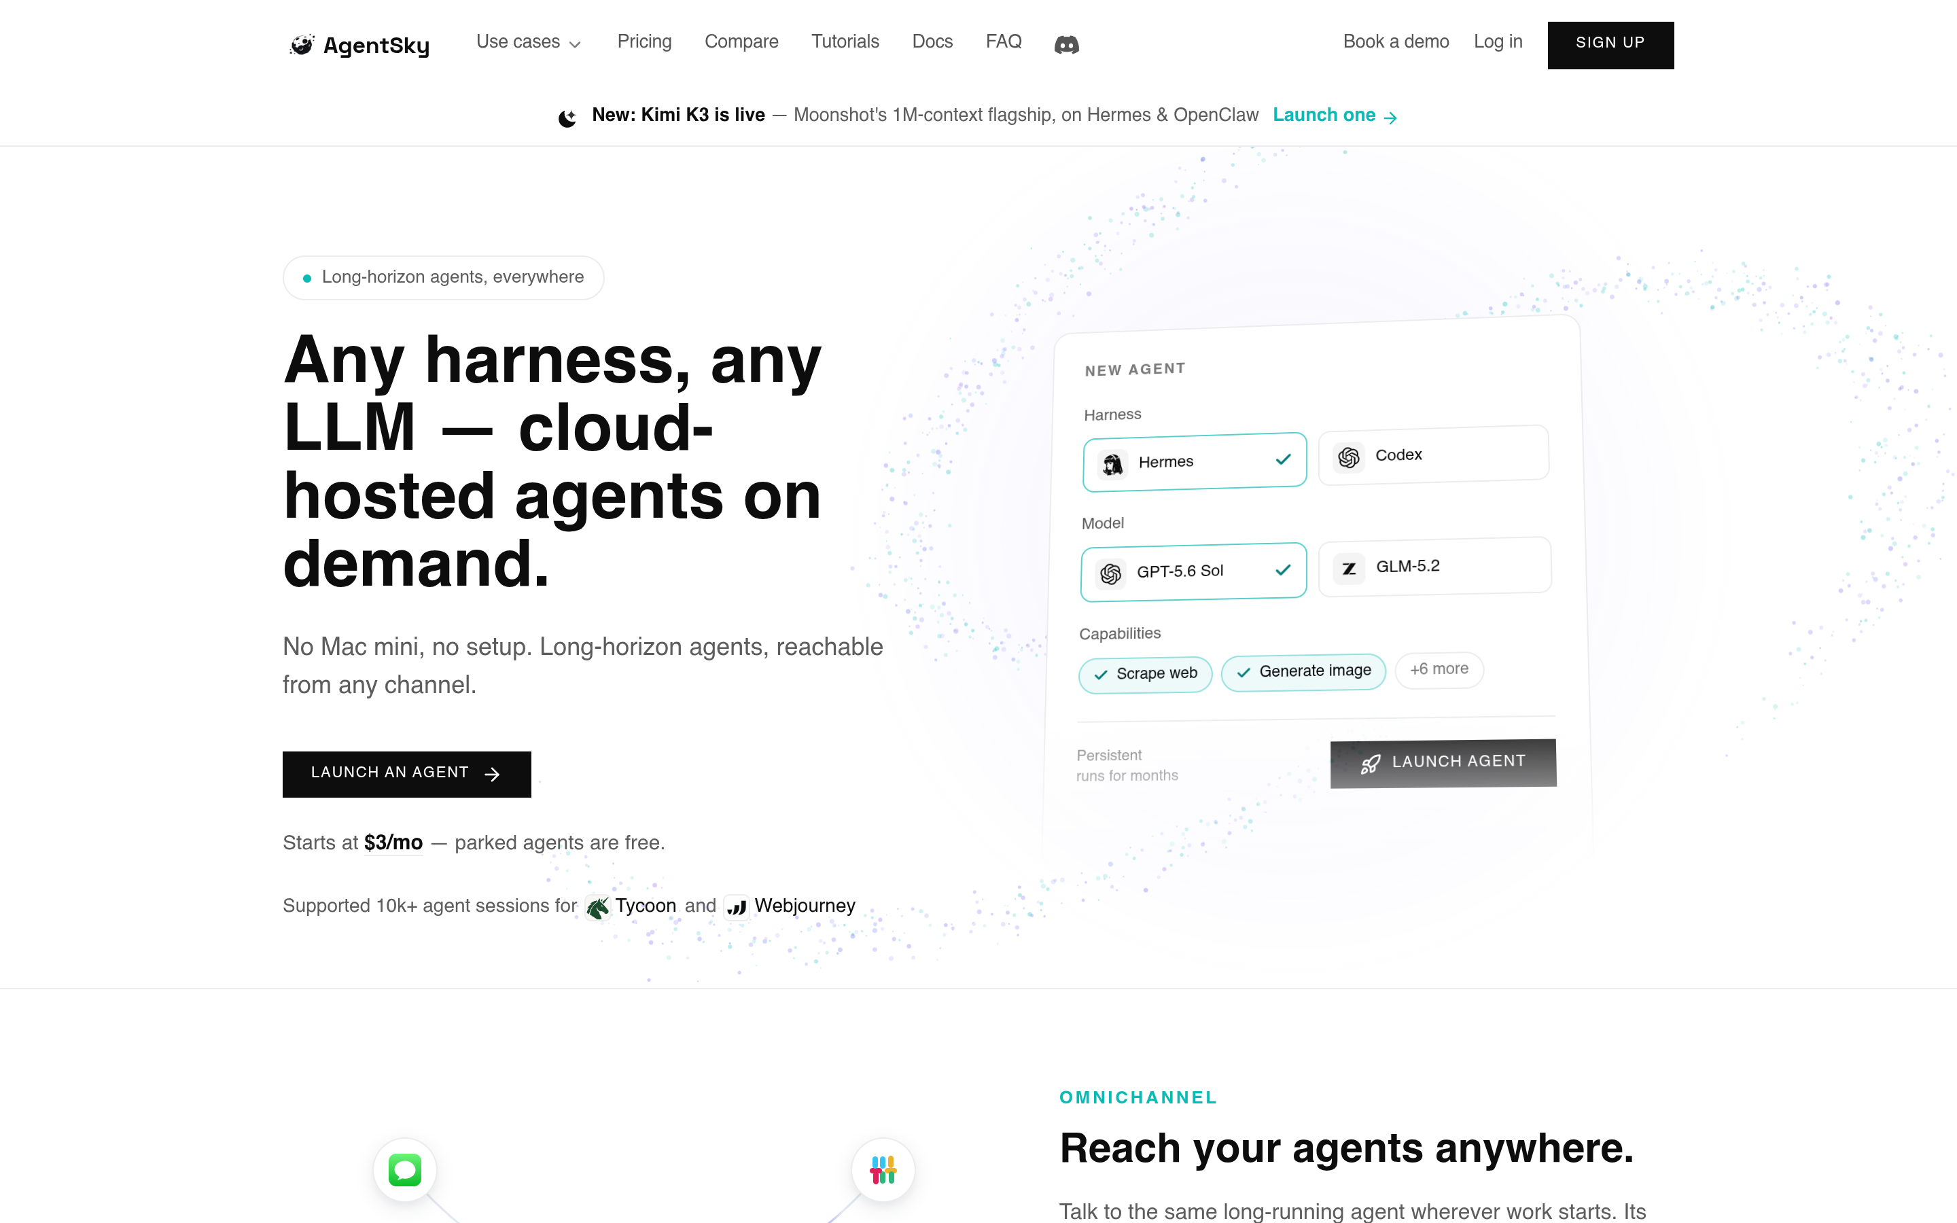Viewport: 1957px width, 1223px height.
Task: Open the Use cases dropdown
Action: pyautogui.click(x=528, y=42)
